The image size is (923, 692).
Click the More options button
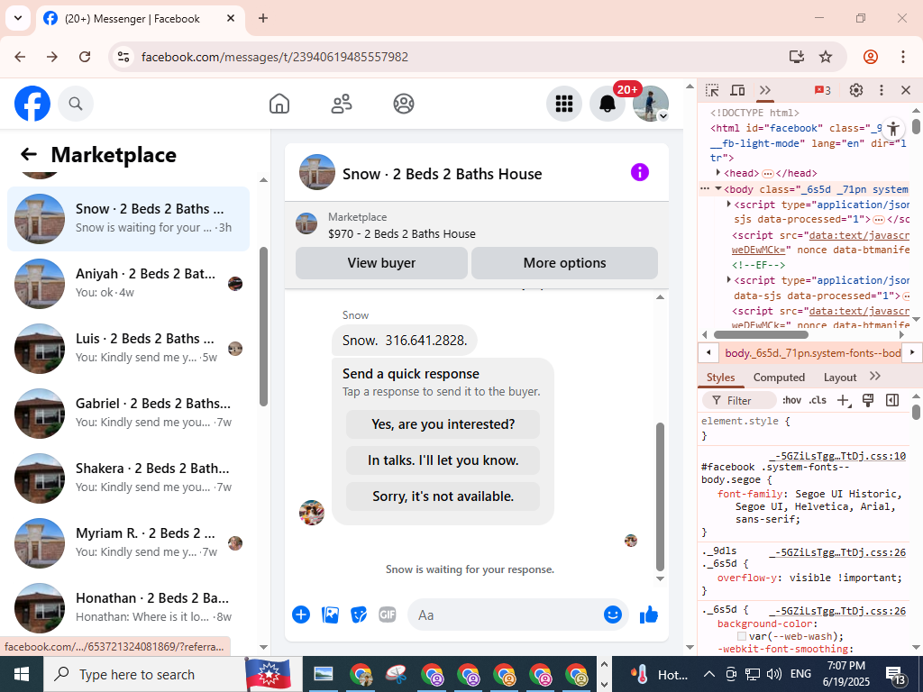click(564, 263)
